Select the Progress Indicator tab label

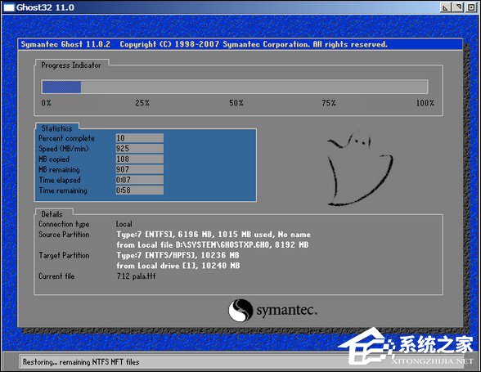point(71,65)
